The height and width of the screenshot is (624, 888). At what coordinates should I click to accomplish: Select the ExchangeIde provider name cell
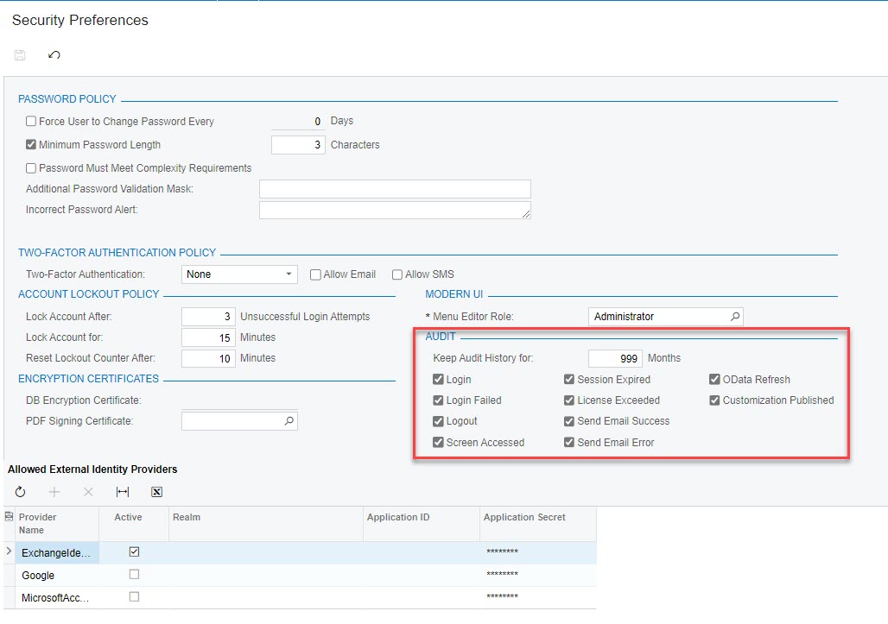57,552
